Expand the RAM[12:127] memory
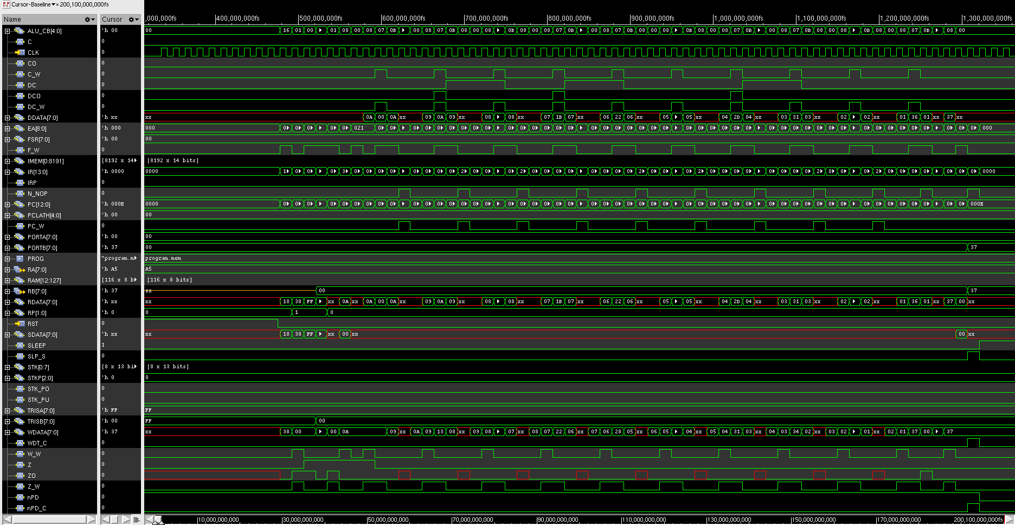 coord(7,280)
